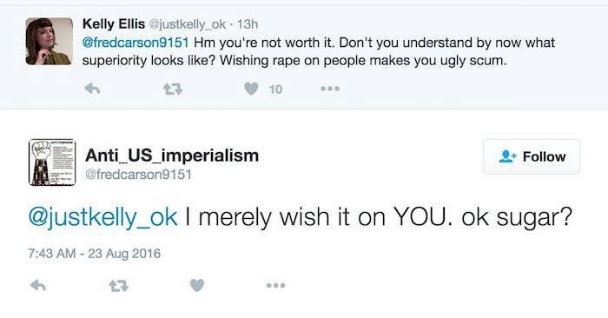Image resolution: width=608 pixels, height=318 pixels.
Task: Open the @justkelly_ok handle in the tweet header
Action: pos(188,24)
